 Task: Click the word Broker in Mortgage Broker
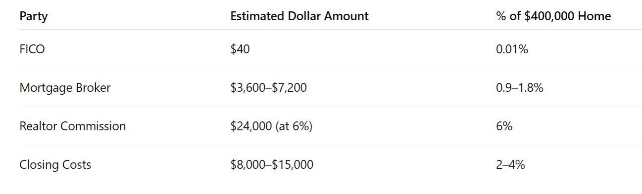click(x=94, y=88)
